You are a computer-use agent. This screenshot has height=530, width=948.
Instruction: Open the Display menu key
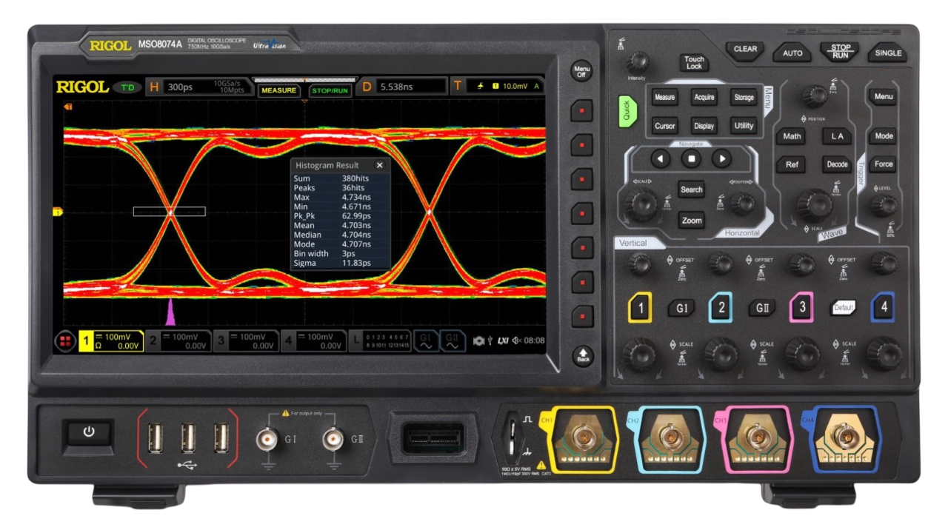point(704,126)
